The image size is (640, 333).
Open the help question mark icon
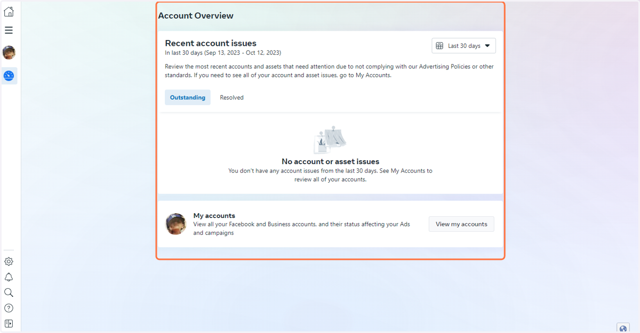pyautogui.click(x=9, y=308)
